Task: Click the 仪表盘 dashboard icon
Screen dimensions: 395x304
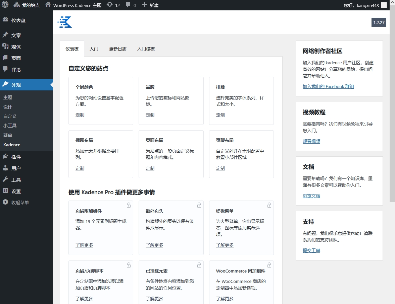Action: [x=5, y=20]
